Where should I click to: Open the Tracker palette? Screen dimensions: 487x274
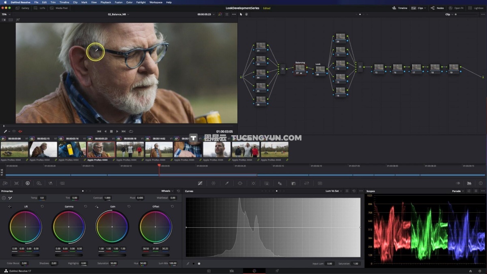tap(253, 183)
